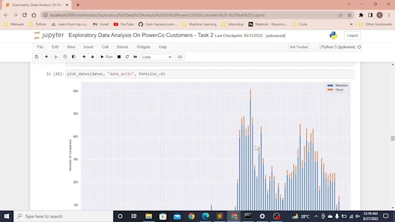
Task: Copy selected cells icon in toolbar
Action: point(65,57)
